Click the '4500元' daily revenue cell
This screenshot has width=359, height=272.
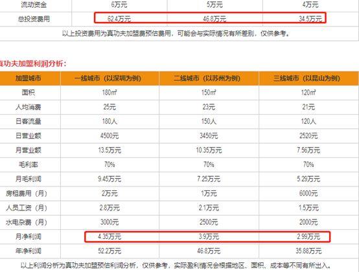[x=110, y=135]
